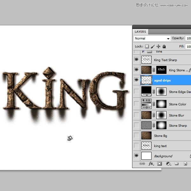Show the Stone Color layer

[137, 104]
